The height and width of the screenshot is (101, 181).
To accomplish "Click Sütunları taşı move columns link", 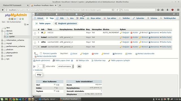I will [x=98, y=61].
